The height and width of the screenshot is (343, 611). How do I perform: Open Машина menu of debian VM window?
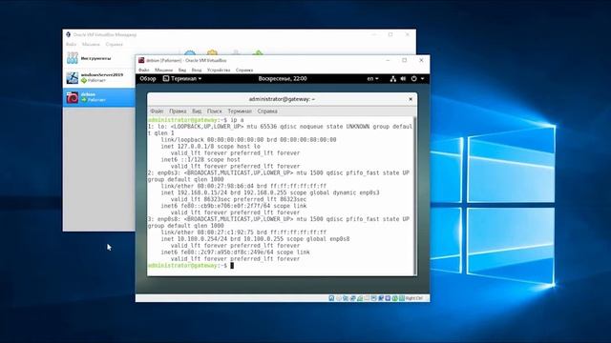pos(163,70)
